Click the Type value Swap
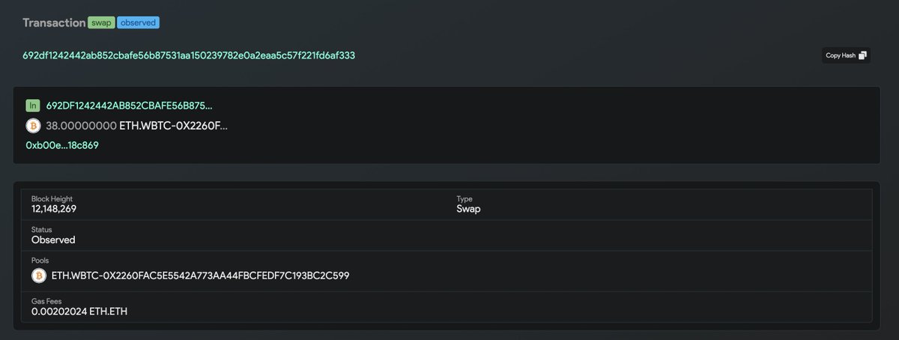This screenshot has height=340, width=899. (468, 209)
